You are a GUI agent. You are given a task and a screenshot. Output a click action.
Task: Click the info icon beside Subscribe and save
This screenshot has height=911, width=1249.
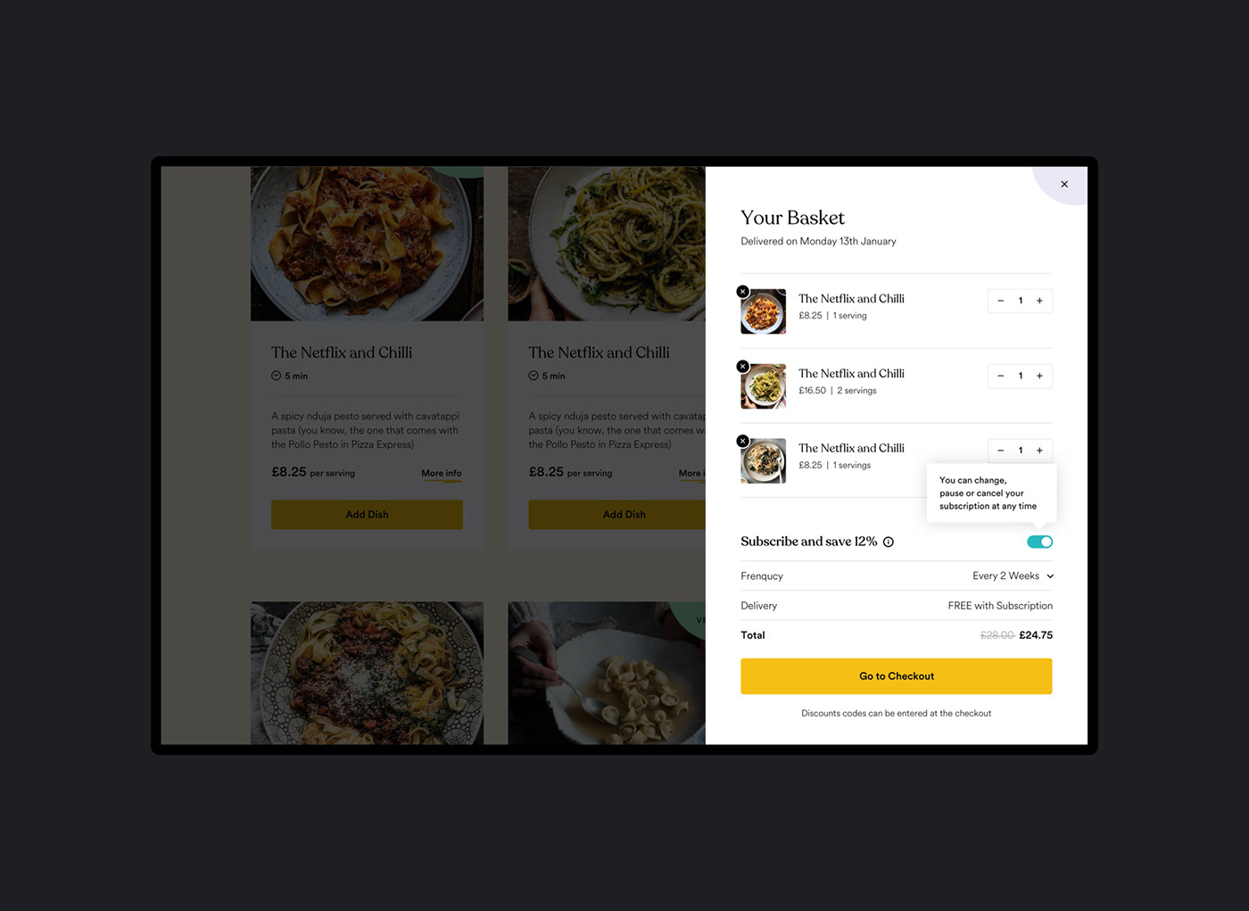click(889, 542)
